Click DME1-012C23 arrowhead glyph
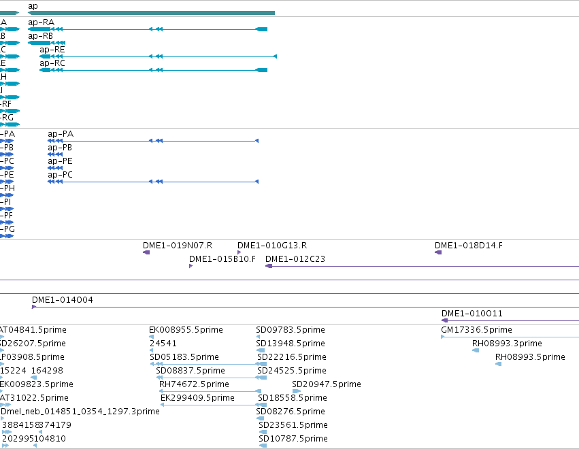The height and width of the screenshot is (449, 579). tap(269, 266)
